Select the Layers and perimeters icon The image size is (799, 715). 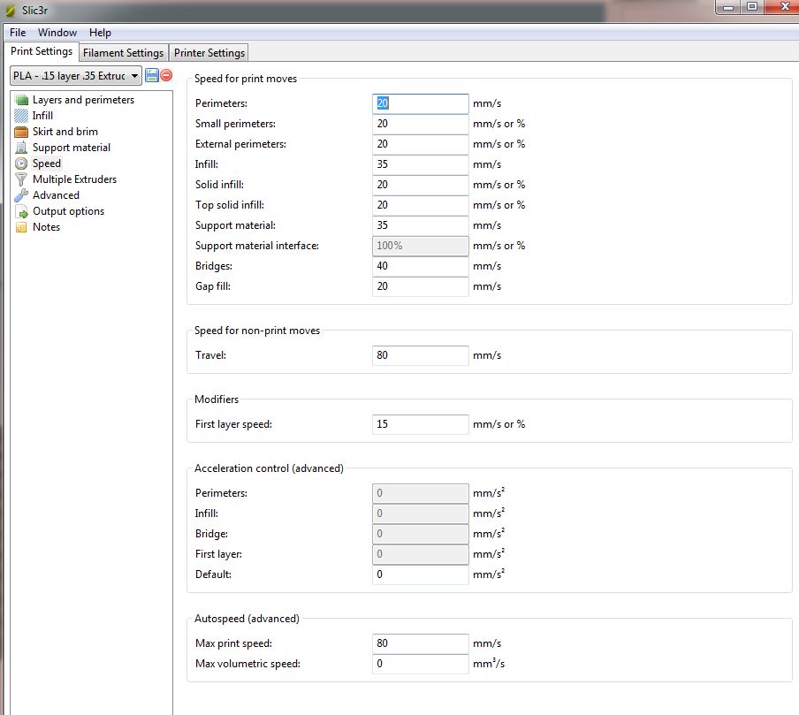click(x=21, y=100)
